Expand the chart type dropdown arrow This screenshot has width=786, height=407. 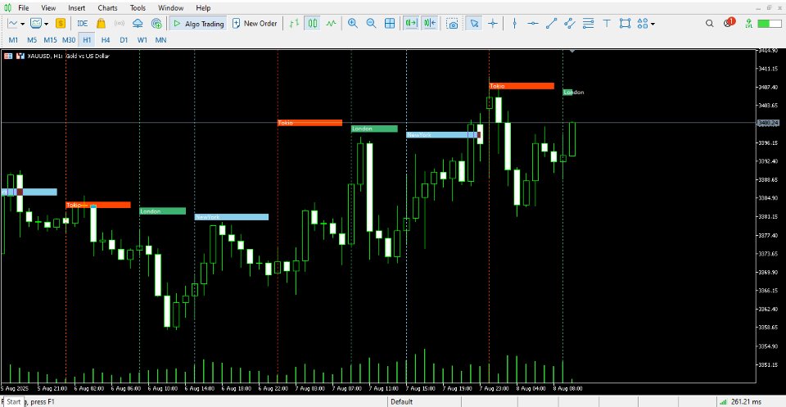click(23, 24)
